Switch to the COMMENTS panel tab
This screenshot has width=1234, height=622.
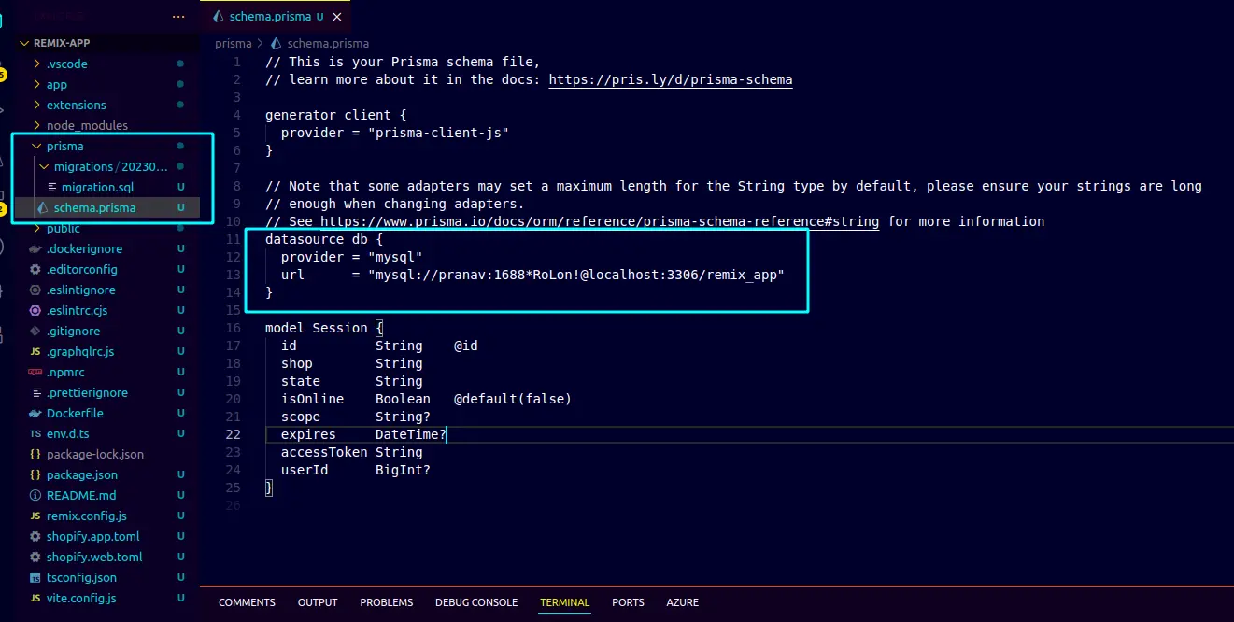(247, 602)
